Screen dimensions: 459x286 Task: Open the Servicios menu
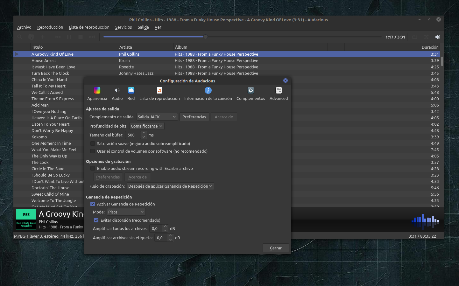[x=123, y=27]
